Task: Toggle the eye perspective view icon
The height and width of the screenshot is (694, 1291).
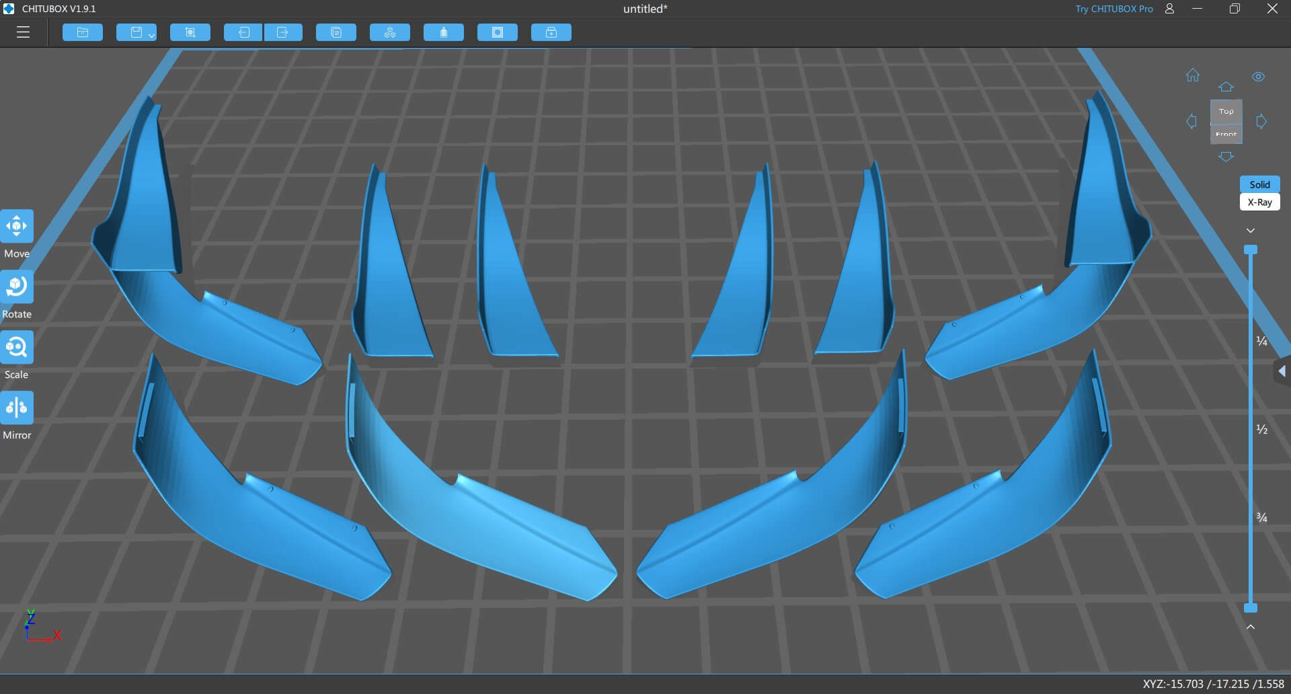Action: 1258,77
